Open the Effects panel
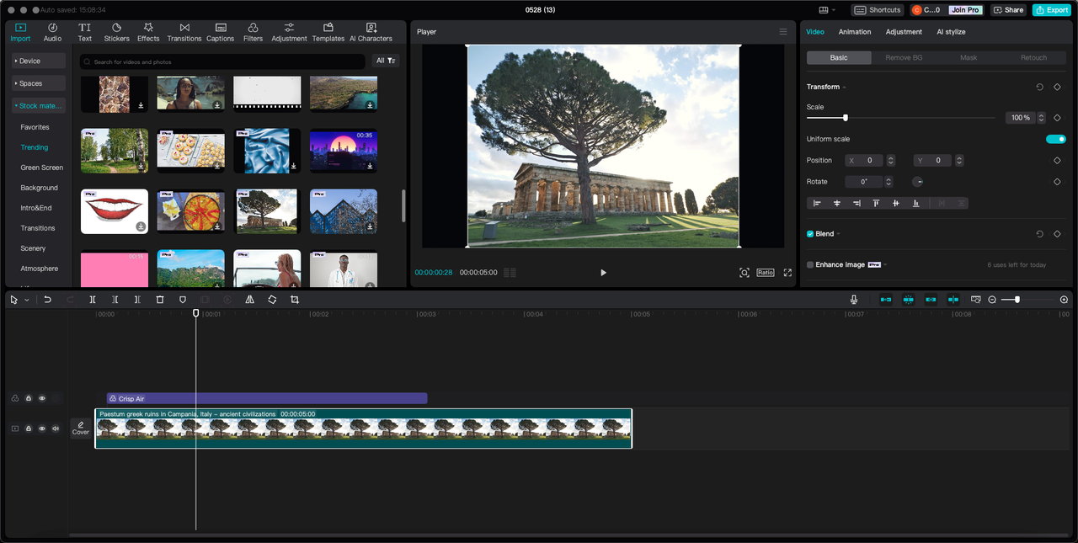The image size is (1078, 543). [x=148, y=32]
